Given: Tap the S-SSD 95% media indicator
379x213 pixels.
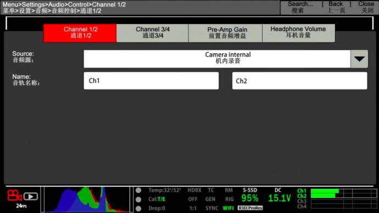Looking at the screenshot, I should pos(250,195).
